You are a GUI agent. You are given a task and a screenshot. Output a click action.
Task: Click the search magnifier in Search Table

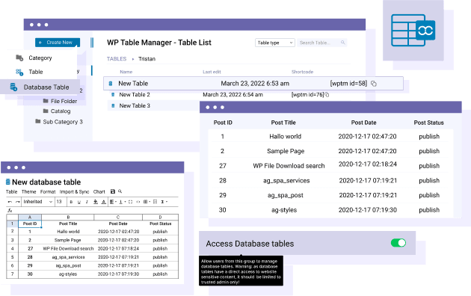coord(342,43)
